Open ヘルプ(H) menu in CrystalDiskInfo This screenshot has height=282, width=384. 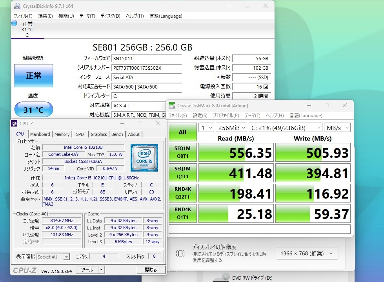(x=135, y=16)
